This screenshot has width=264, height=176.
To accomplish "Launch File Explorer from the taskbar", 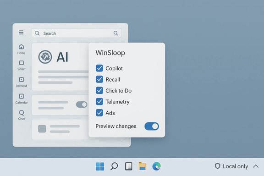I will pos(143,166).
